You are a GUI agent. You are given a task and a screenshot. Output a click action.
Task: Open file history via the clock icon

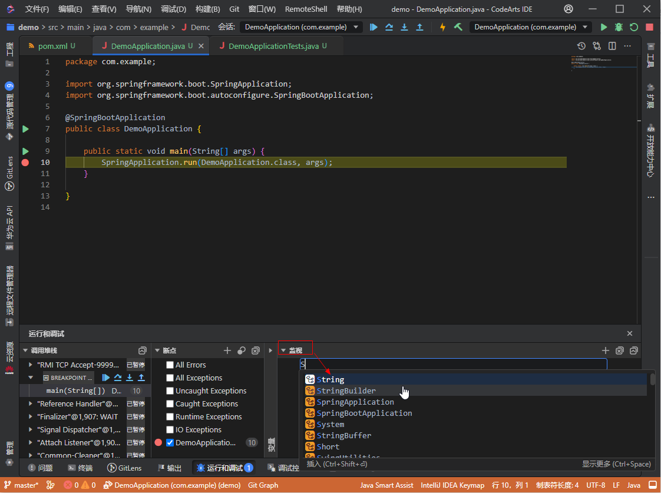point(581,45)
